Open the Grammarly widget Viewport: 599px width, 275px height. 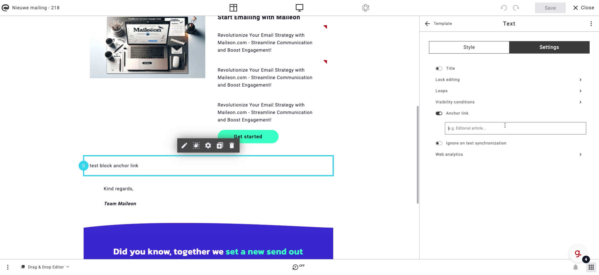[x=578, y=254]
